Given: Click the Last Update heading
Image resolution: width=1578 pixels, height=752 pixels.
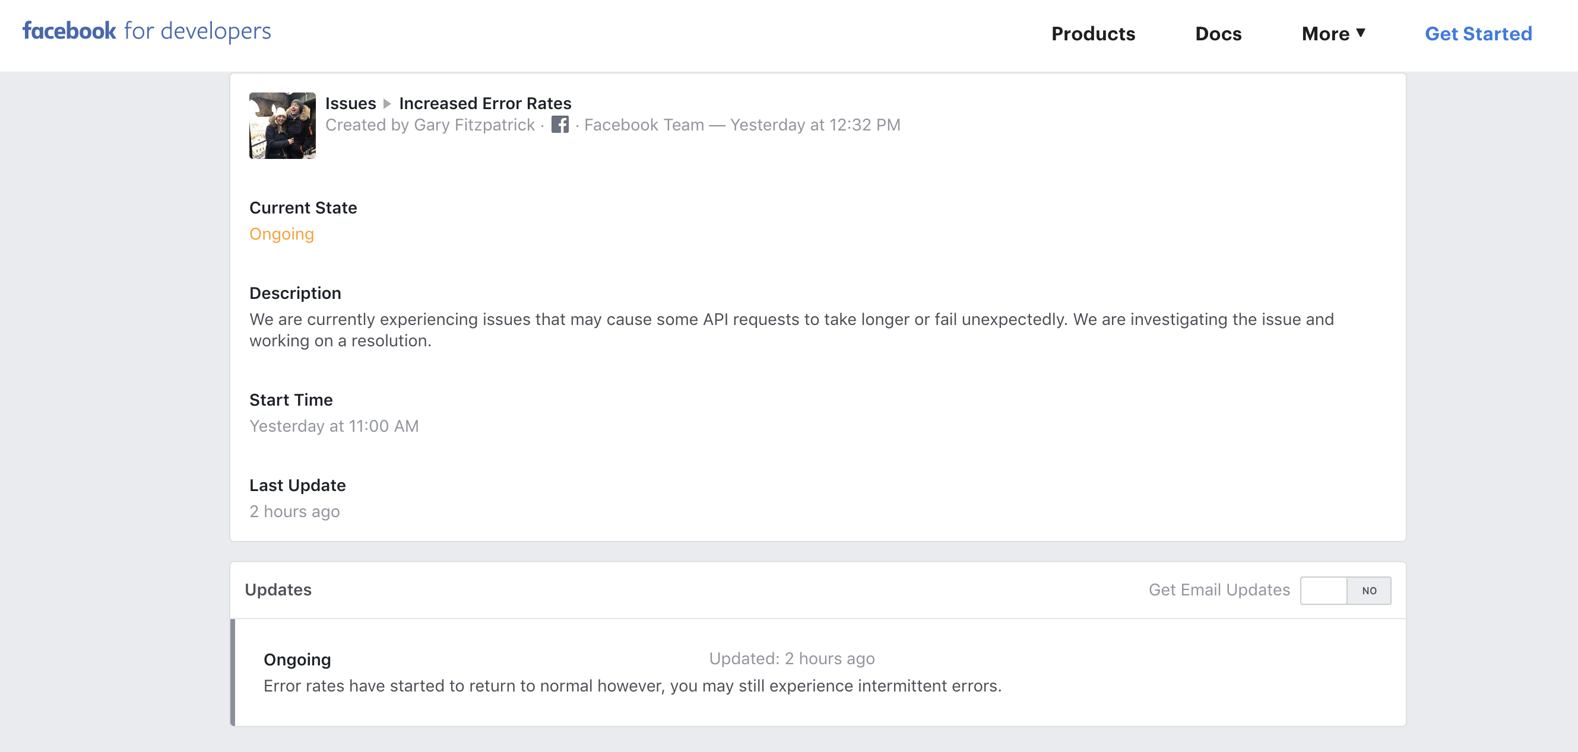Looking at the screenshot, I should coord(297,486).
